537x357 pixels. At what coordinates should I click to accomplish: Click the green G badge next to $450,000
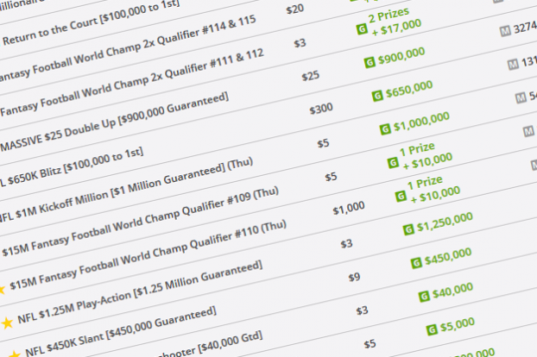(x=416, y=263)
